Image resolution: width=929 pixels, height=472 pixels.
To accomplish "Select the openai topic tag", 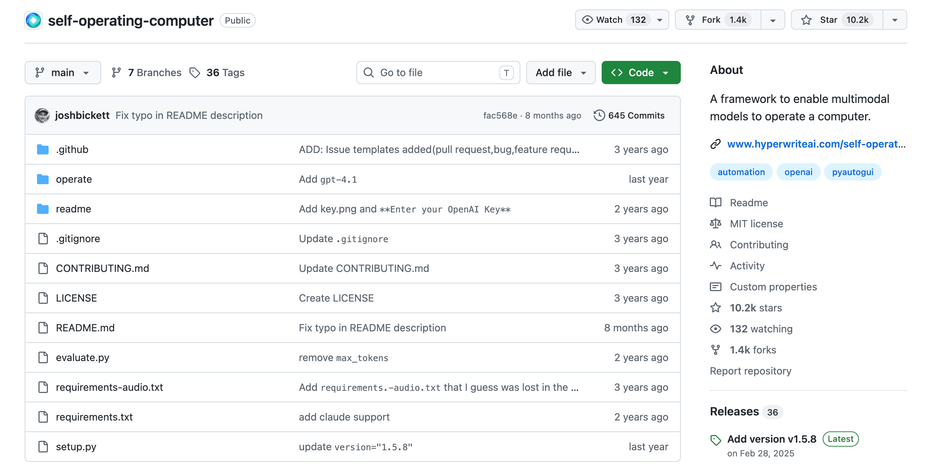I will click(x=798, y=172).
